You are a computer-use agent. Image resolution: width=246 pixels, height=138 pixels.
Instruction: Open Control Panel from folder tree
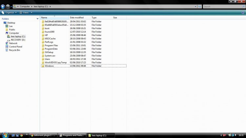[x=15, y=47]
